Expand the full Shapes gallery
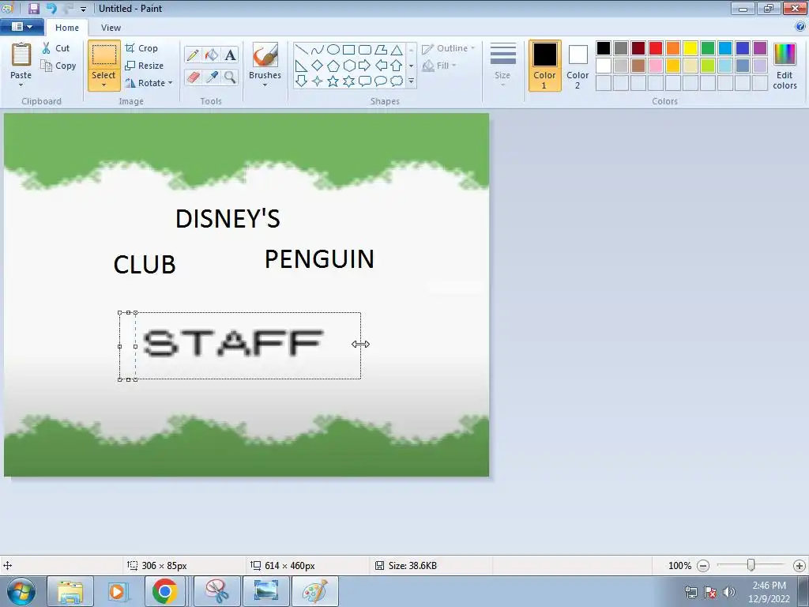The image size is (809, 607). click(x=411, y=81)
